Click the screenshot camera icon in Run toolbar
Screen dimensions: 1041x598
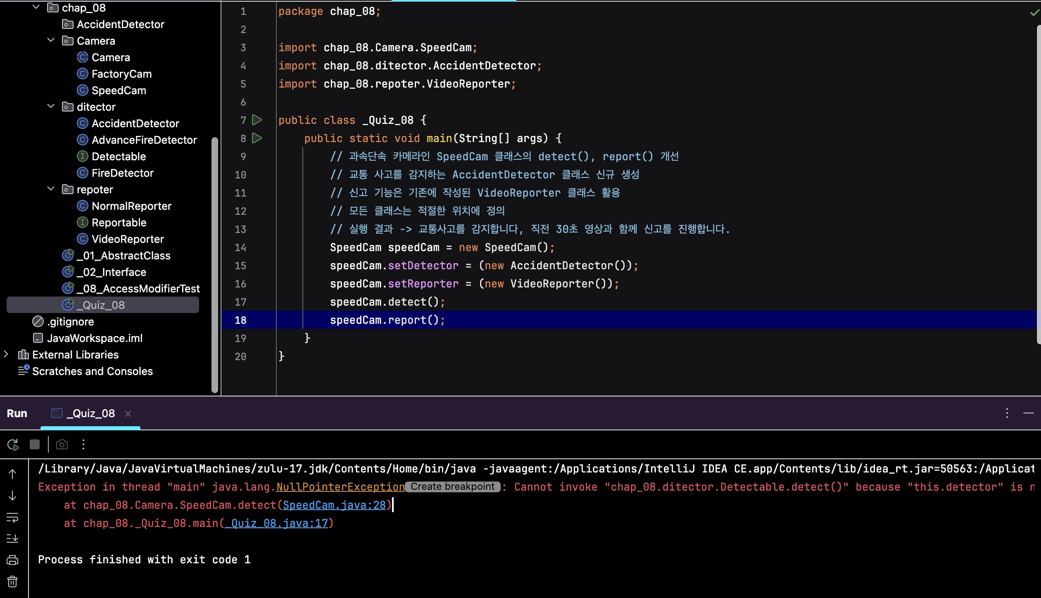(62, 444)
